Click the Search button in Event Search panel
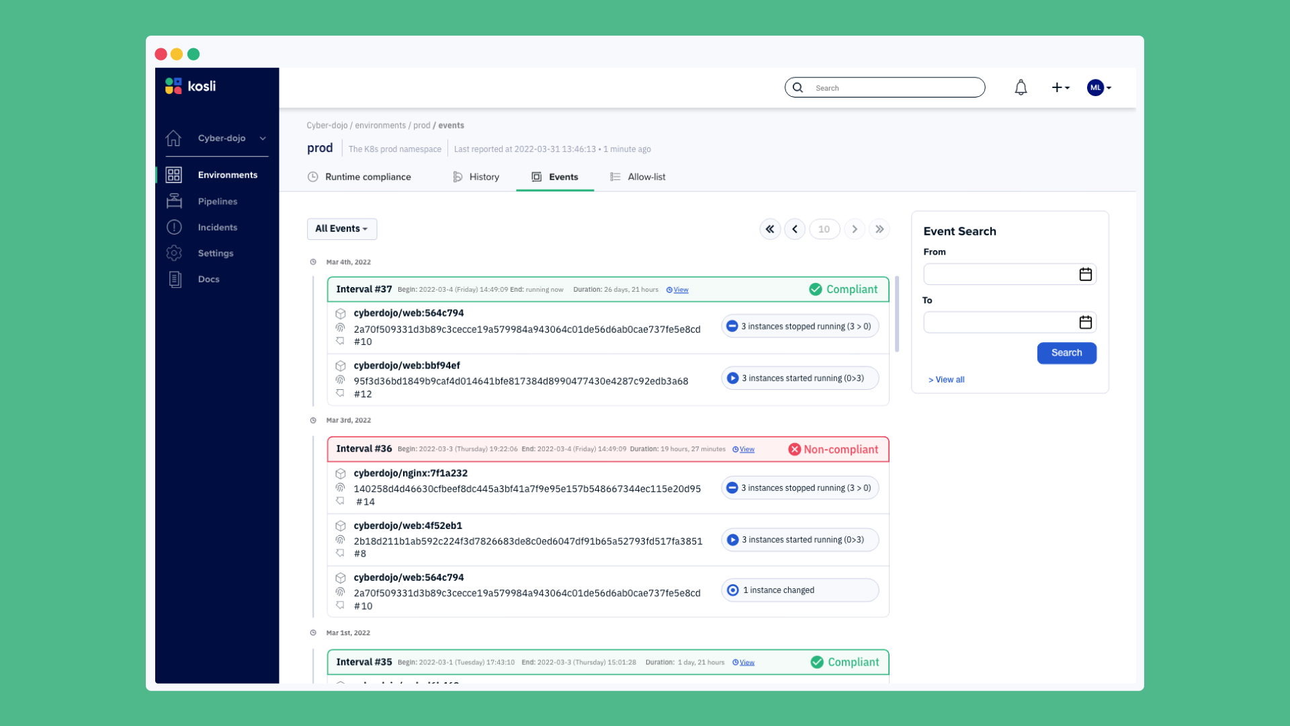This screenshot has height=726, width=1290. click(1066, 352)
